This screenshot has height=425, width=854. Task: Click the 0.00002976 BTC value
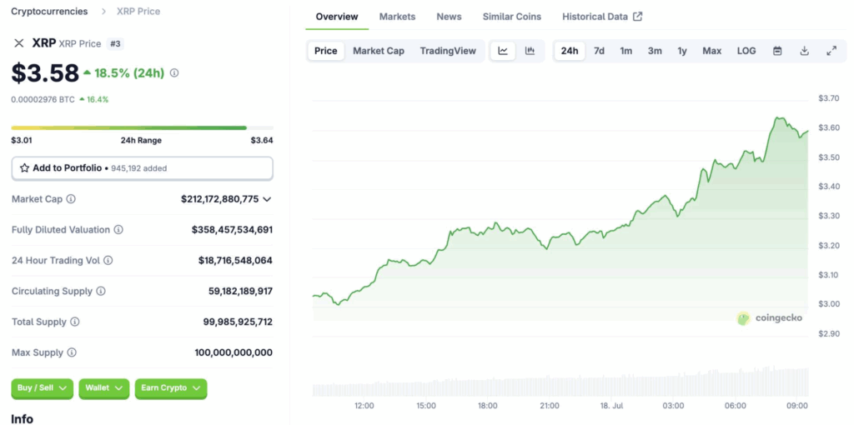43,100
